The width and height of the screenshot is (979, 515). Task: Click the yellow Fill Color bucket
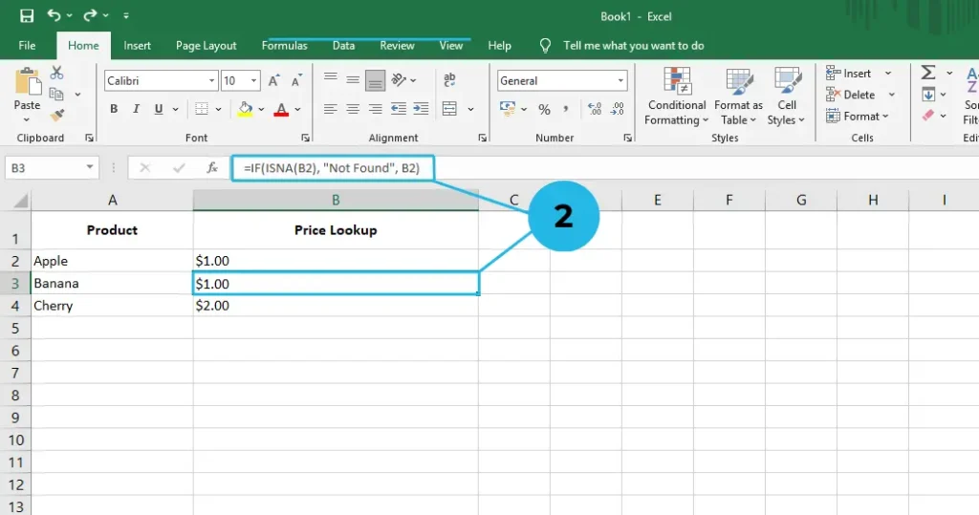(246, 109)
